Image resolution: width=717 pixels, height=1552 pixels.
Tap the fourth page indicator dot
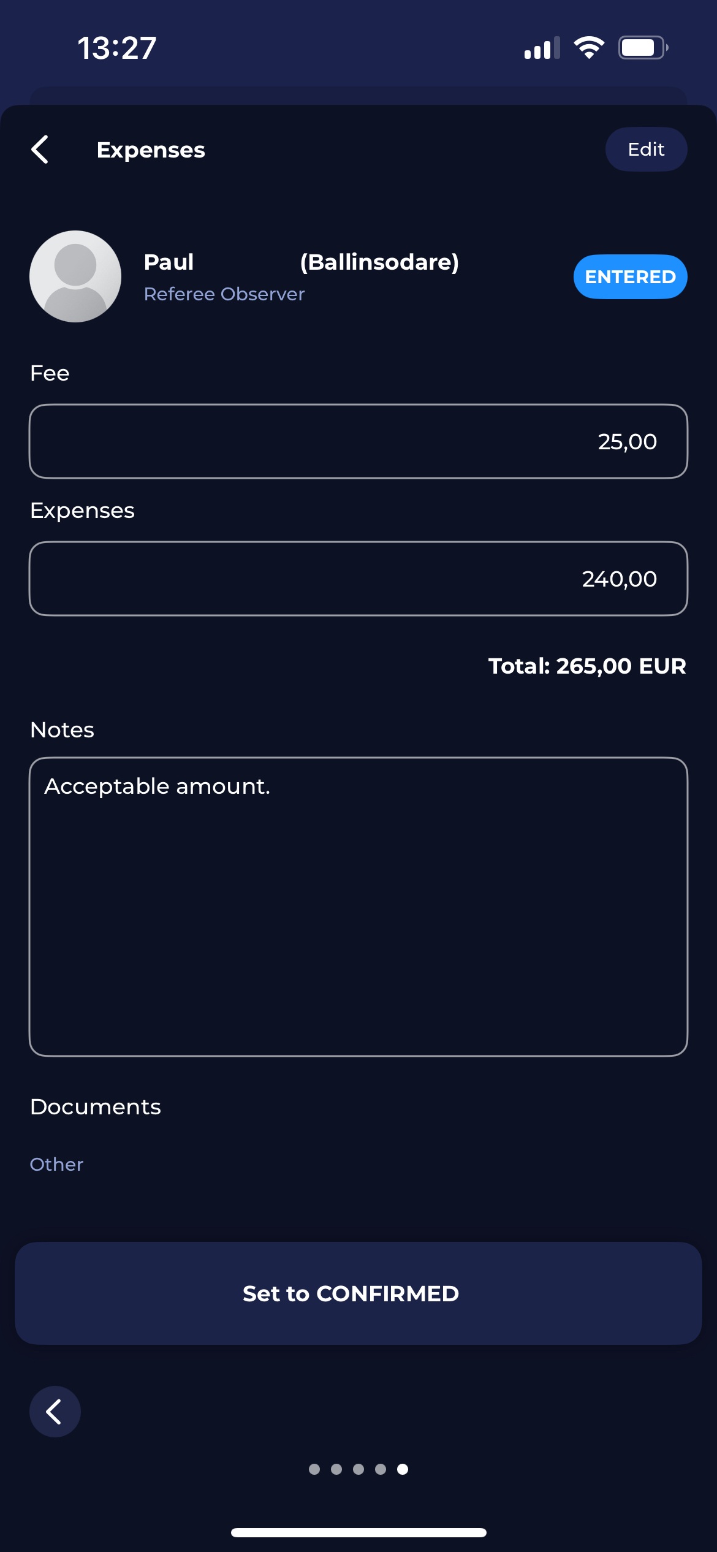381,1469
